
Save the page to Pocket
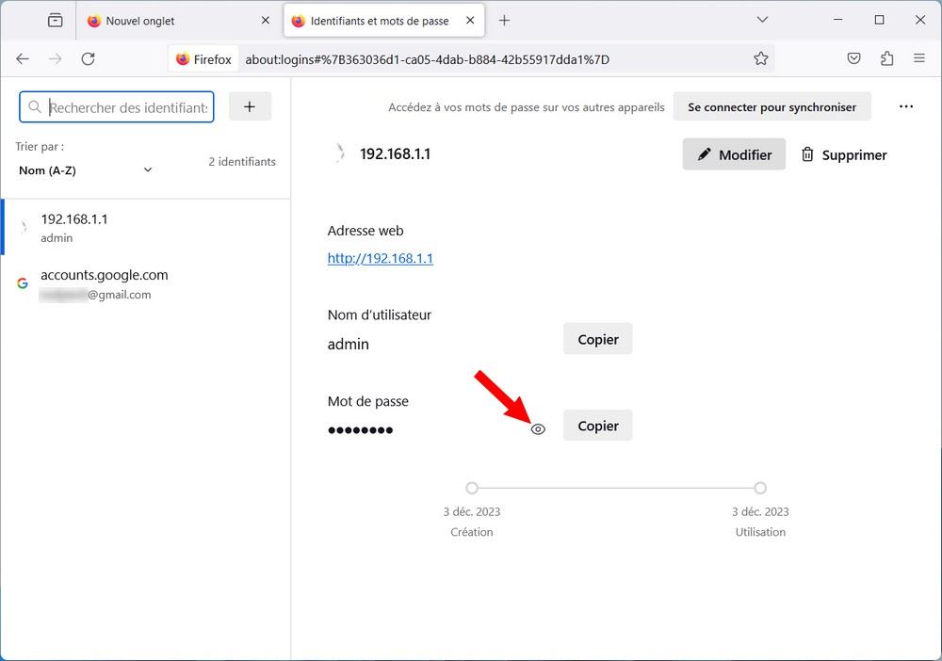tap(853, 58)
